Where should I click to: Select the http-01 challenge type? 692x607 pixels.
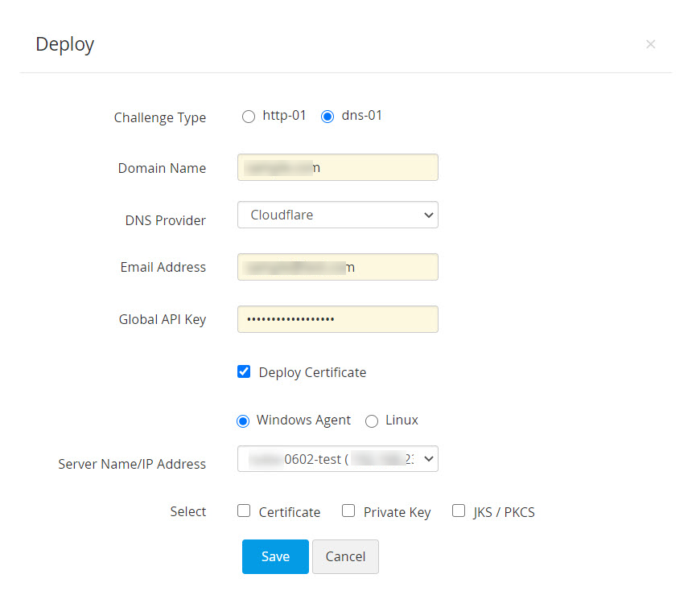click(x=249, y=116)
